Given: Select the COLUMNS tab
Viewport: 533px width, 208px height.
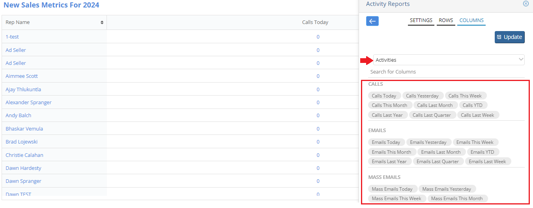Looking at the screenshot, I should [x=471, y=20].
